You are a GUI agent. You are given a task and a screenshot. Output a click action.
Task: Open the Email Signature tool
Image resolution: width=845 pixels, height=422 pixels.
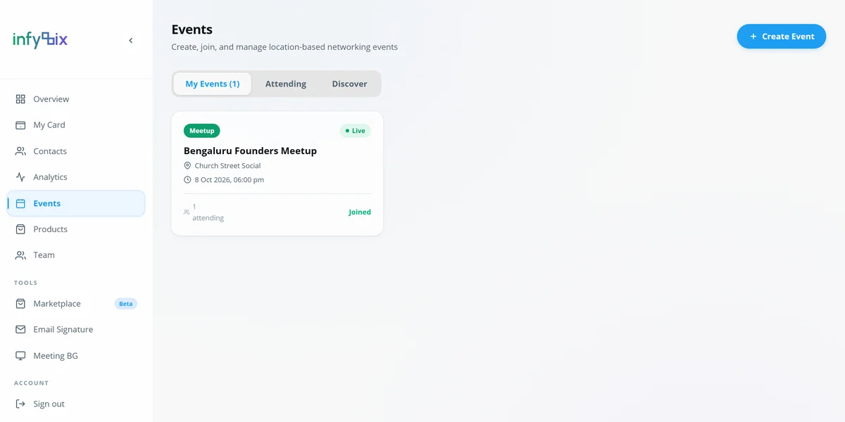click(x=76, y=330)
